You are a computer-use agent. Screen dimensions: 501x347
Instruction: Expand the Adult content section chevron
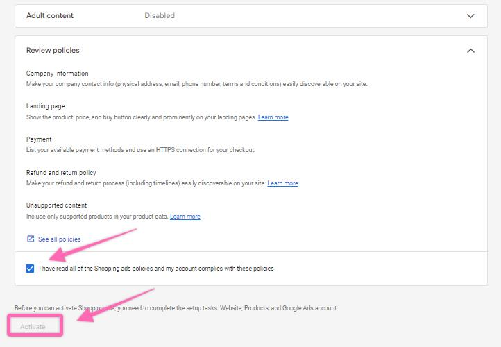(x=470, y=16)
